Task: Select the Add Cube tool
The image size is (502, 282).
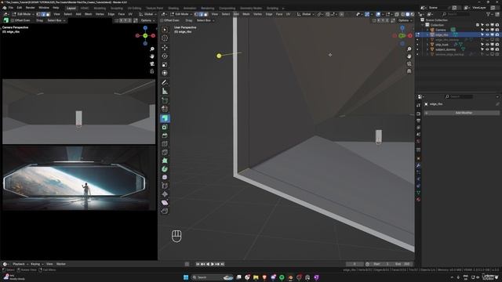Action: (x=165, y=101)
